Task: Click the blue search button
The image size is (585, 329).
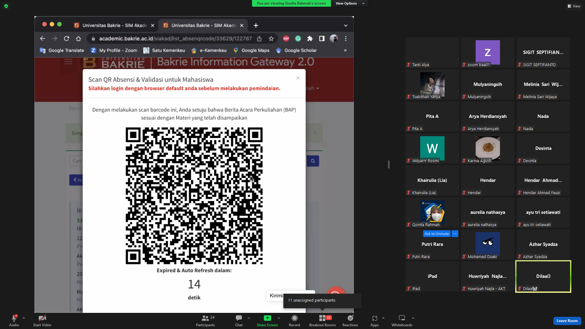Action: tap(313, 161)
